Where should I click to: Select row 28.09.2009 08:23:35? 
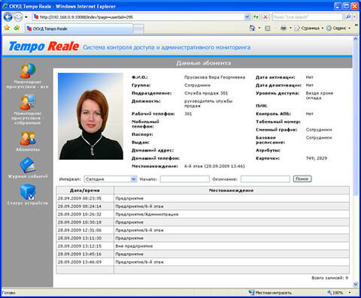pyautogui.click(x=202, y=198)
